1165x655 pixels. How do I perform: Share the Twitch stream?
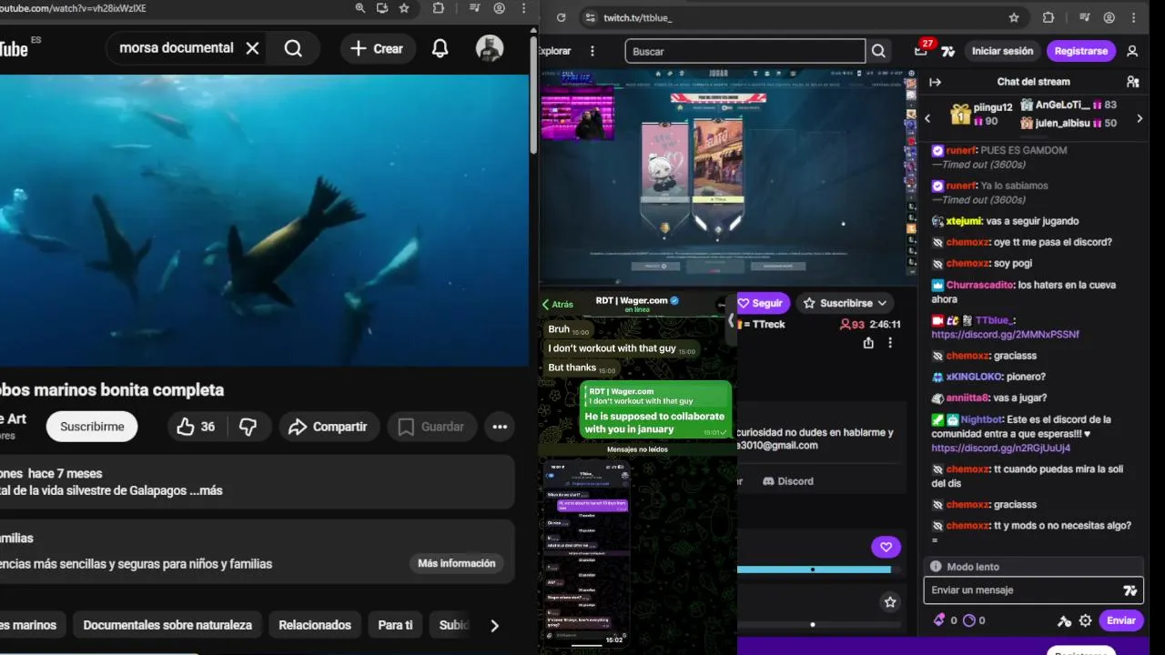(x=868, y=343)
